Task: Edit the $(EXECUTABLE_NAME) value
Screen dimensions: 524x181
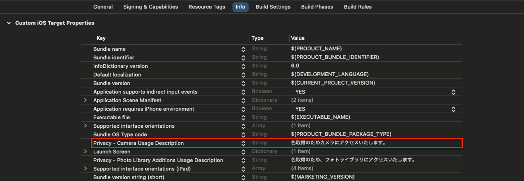Action: coord(320,117)
